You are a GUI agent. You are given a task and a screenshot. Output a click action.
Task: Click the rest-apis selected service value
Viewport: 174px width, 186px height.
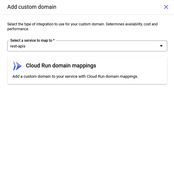coord(18,46)
